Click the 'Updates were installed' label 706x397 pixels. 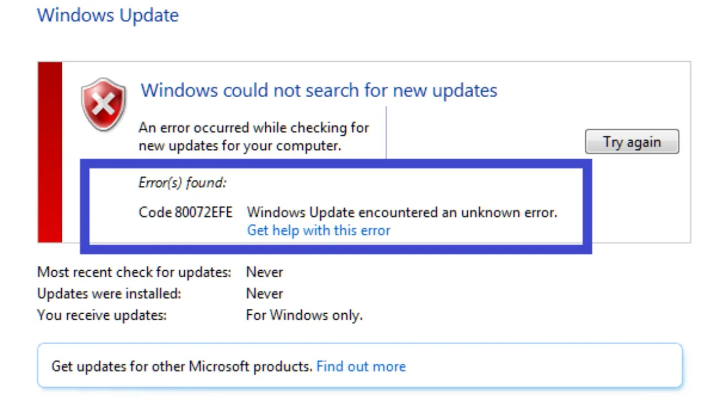pos(109,294)
